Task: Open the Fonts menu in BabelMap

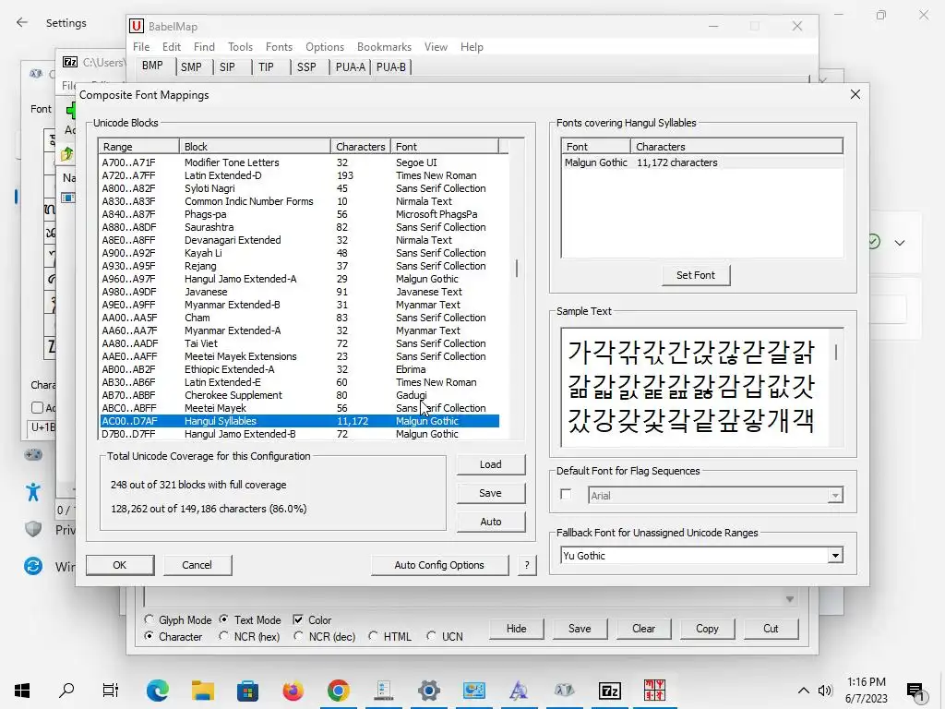Action: 279,47
